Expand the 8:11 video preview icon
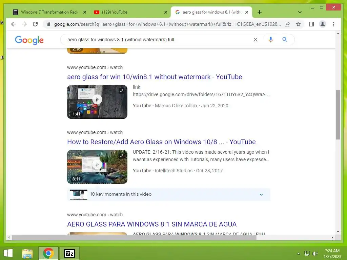This screenshot has height=260, width=347. 122,156
